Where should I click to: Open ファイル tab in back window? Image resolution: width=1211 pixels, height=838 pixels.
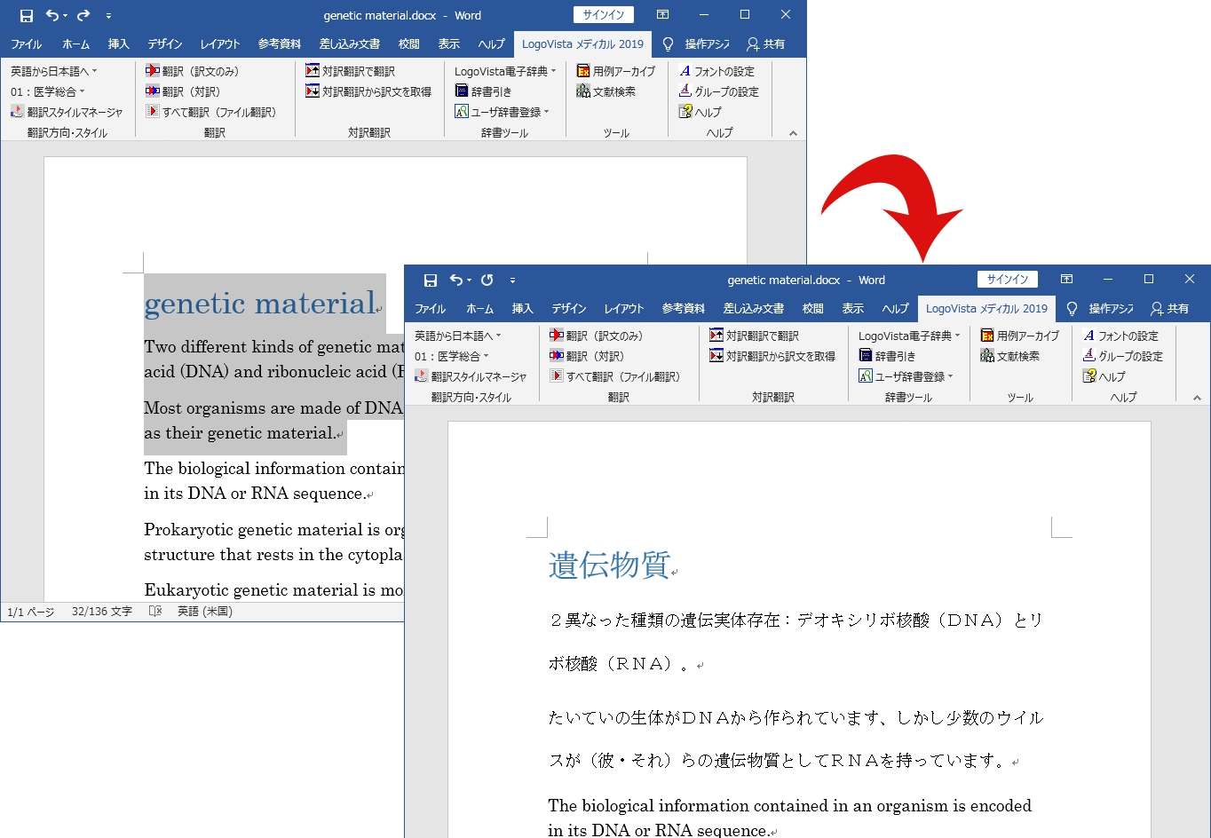(x=27, y=43)
